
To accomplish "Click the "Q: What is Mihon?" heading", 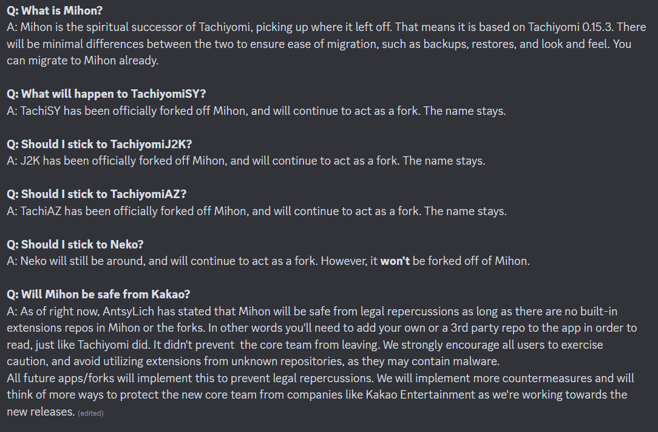I will 55,10.
